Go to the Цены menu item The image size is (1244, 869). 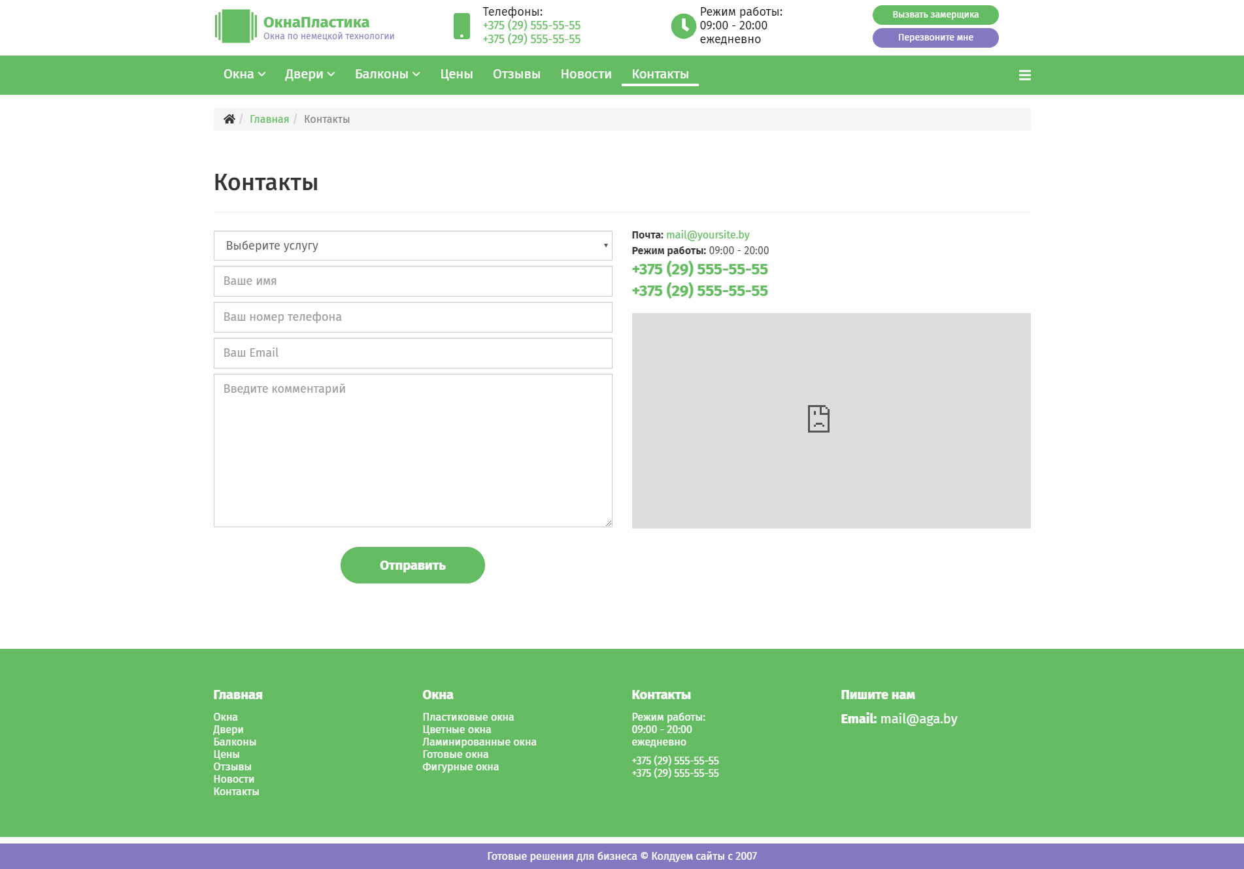click(x=456, y=74)
